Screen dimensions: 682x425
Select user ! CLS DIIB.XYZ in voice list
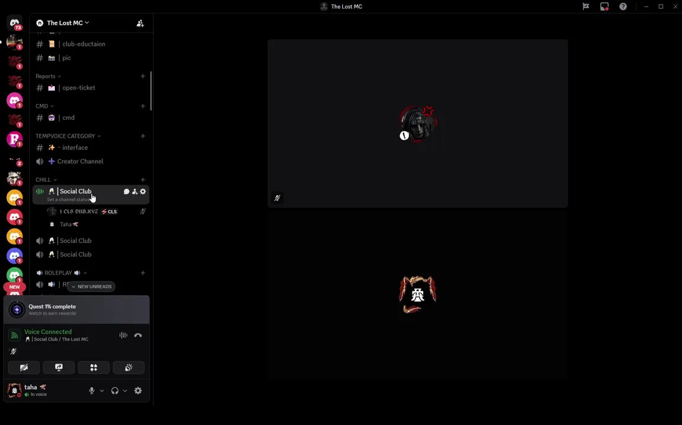tap(96, 212)
